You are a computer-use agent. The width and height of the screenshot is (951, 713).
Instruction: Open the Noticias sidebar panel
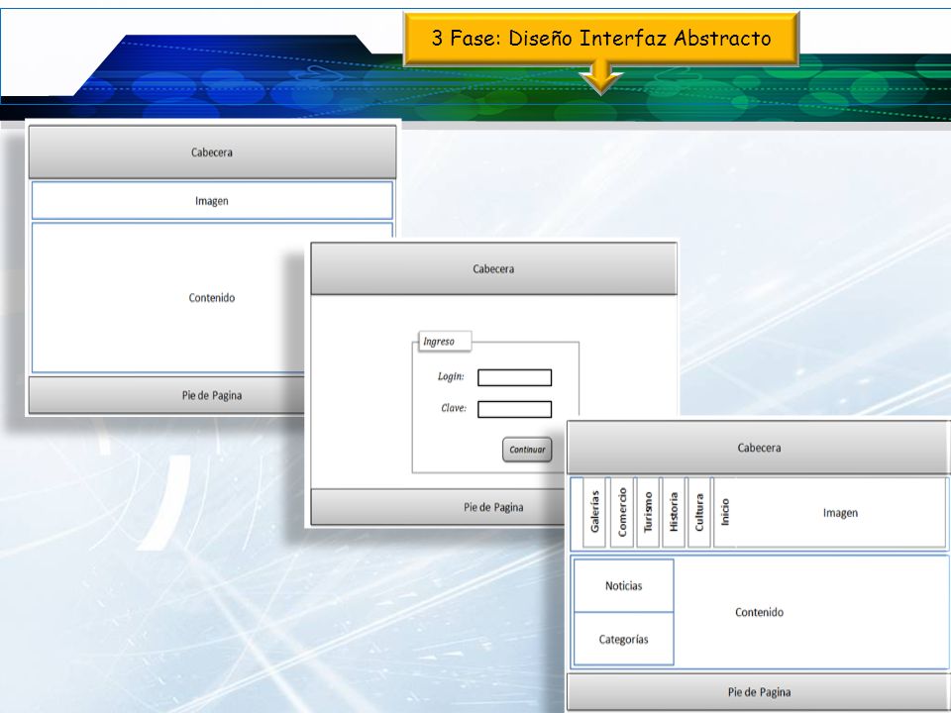[623, 585]
